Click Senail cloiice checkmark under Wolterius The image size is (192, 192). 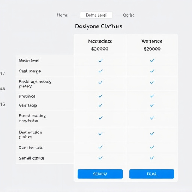click(x=152, y=158)
